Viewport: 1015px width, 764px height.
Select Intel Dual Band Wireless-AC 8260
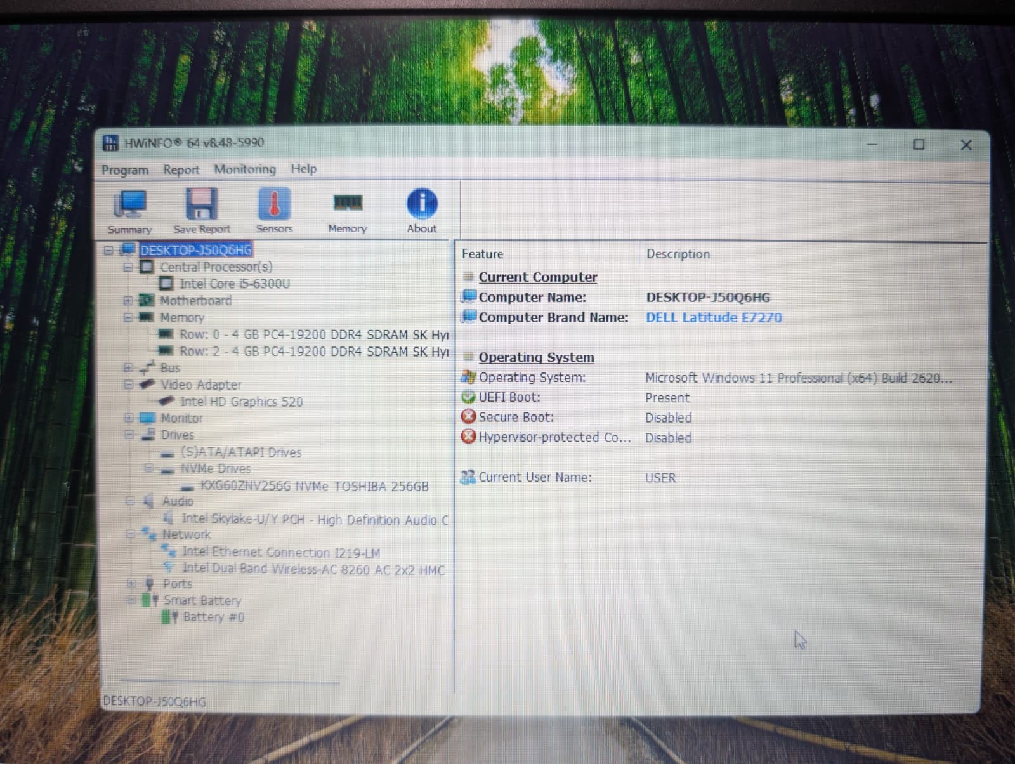coord(313,569)
